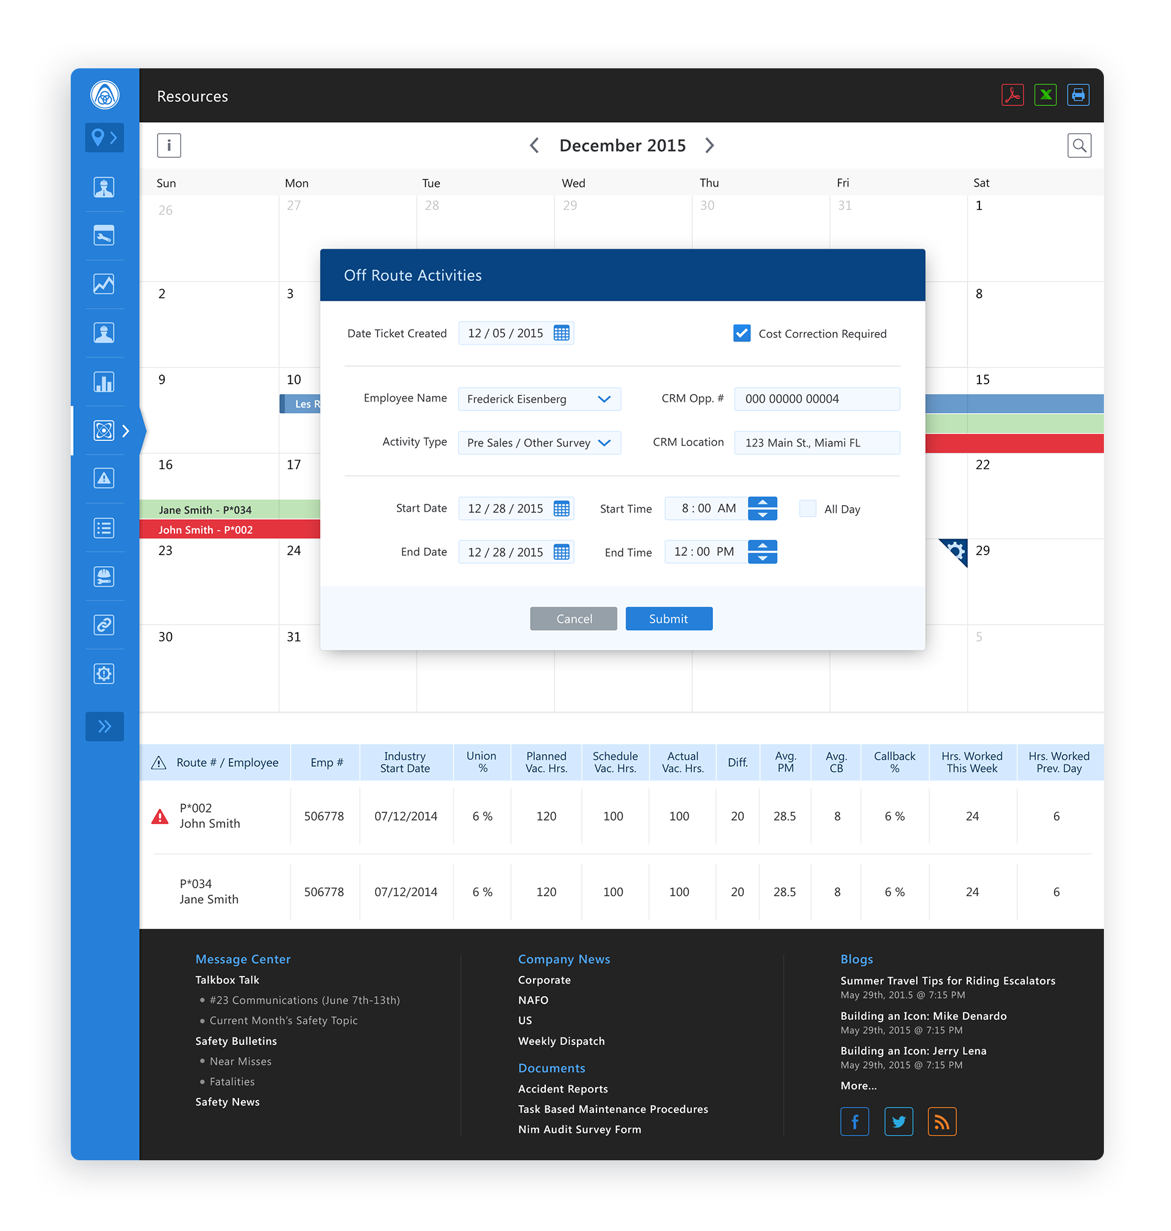The width and height of the screenshot is (1171, 1231).
Task: Open the list sidebar icon
Action: point(104,528)
